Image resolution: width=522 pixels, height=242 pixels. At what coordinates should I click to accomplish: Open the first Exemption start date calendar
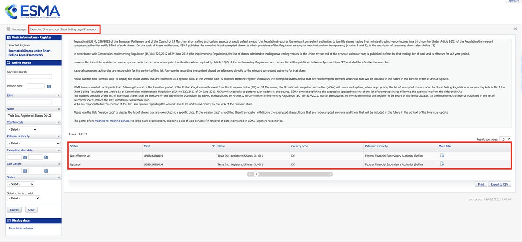pyautogui.click(x=25, y=157)
